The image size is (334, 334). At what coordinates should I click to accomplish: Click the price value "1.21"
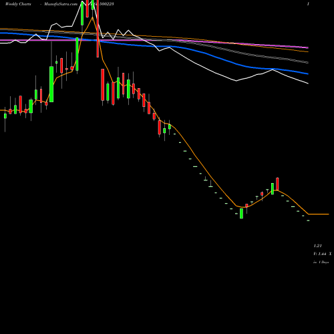pos(317,246)
